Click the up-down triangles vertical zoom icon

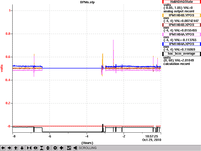point(48,148)
